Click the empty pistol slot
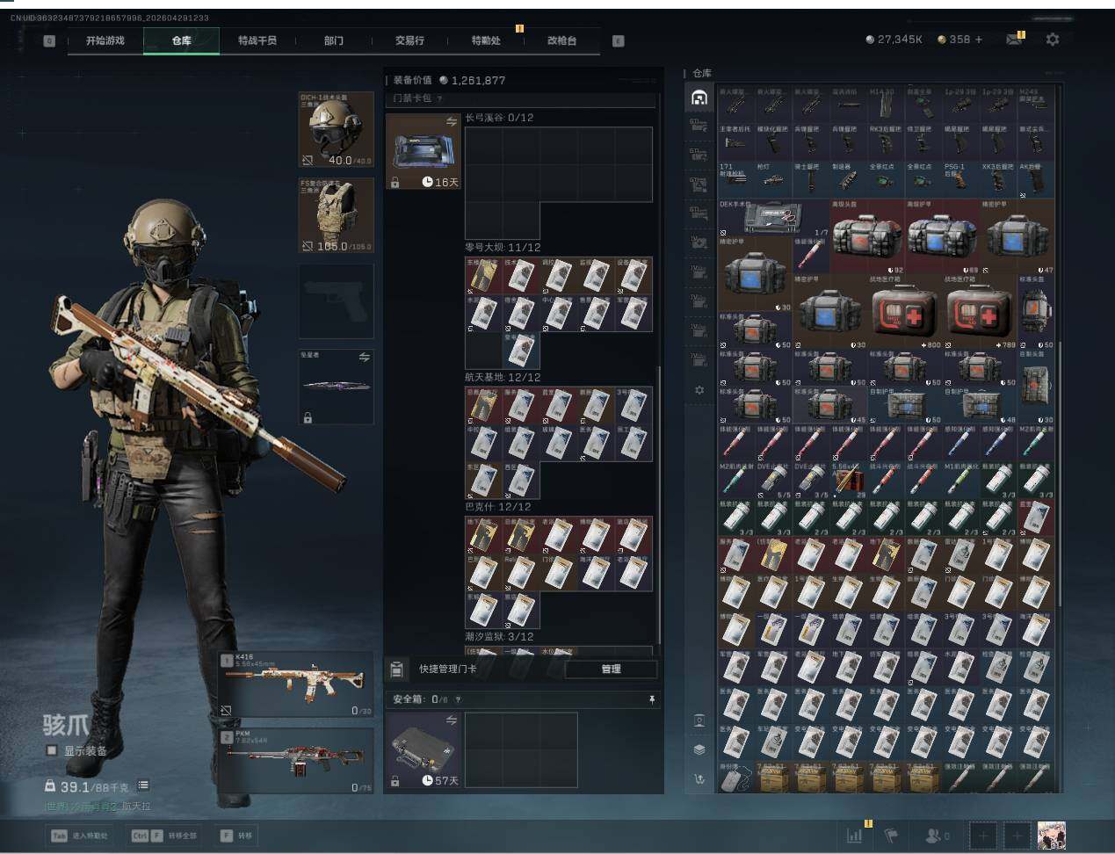This screenshot has height=854, width=1115. coord(336,301)
